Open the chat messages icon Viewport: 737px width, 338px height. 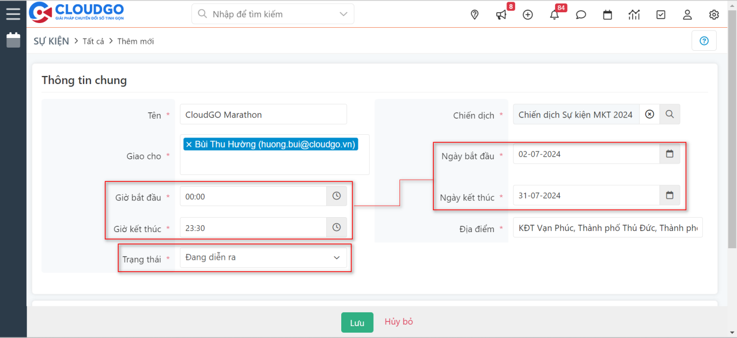[581, 14]
